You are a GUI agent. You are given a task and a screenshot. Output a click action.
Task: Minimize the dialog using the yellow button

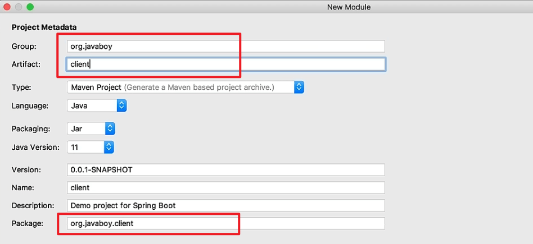coord(19,7)
